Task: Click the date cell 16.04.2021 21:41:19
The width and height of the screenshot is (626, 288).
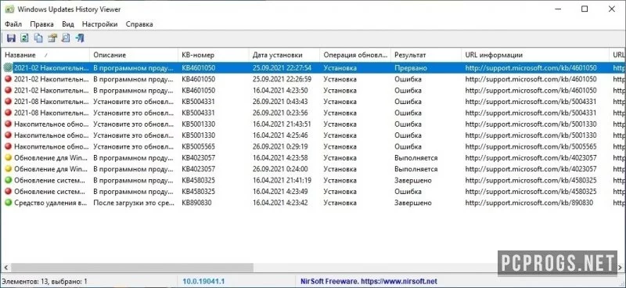Action: pos(282,181)
